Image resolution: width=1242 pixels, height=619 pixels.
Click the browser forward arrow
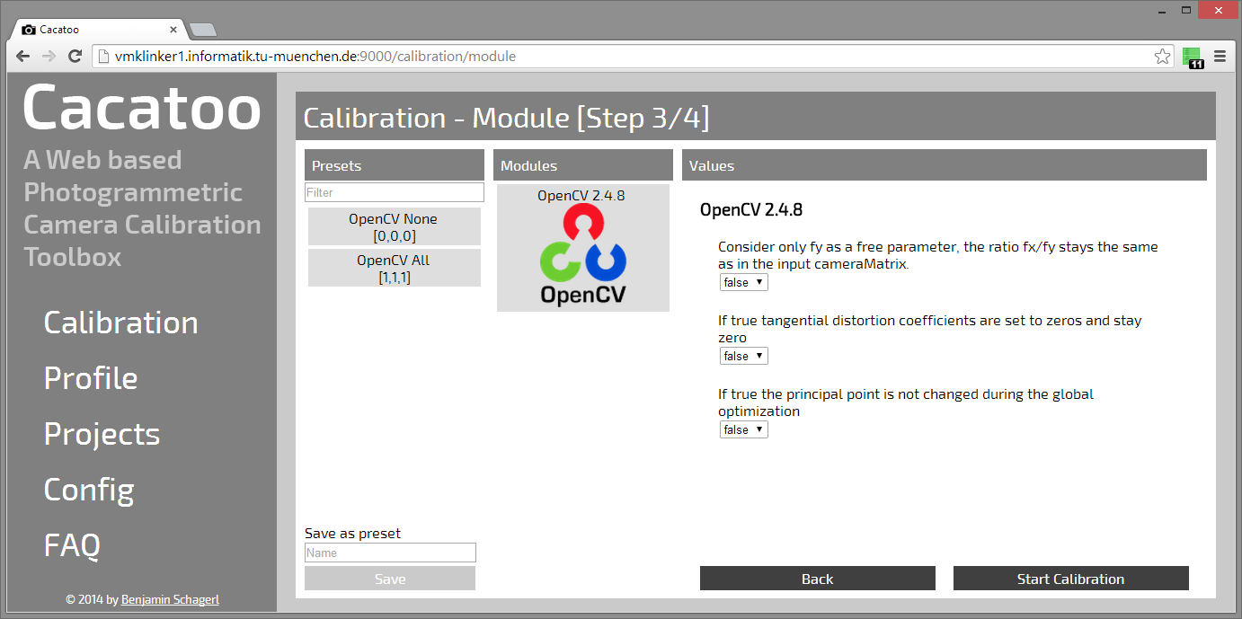[49, 56]
